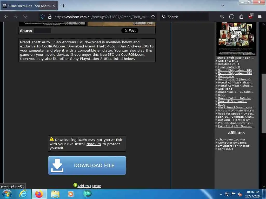This screenshot has height=199, width=266.
Task: Open the uBlock extension icon
Action: coord(251,16)
